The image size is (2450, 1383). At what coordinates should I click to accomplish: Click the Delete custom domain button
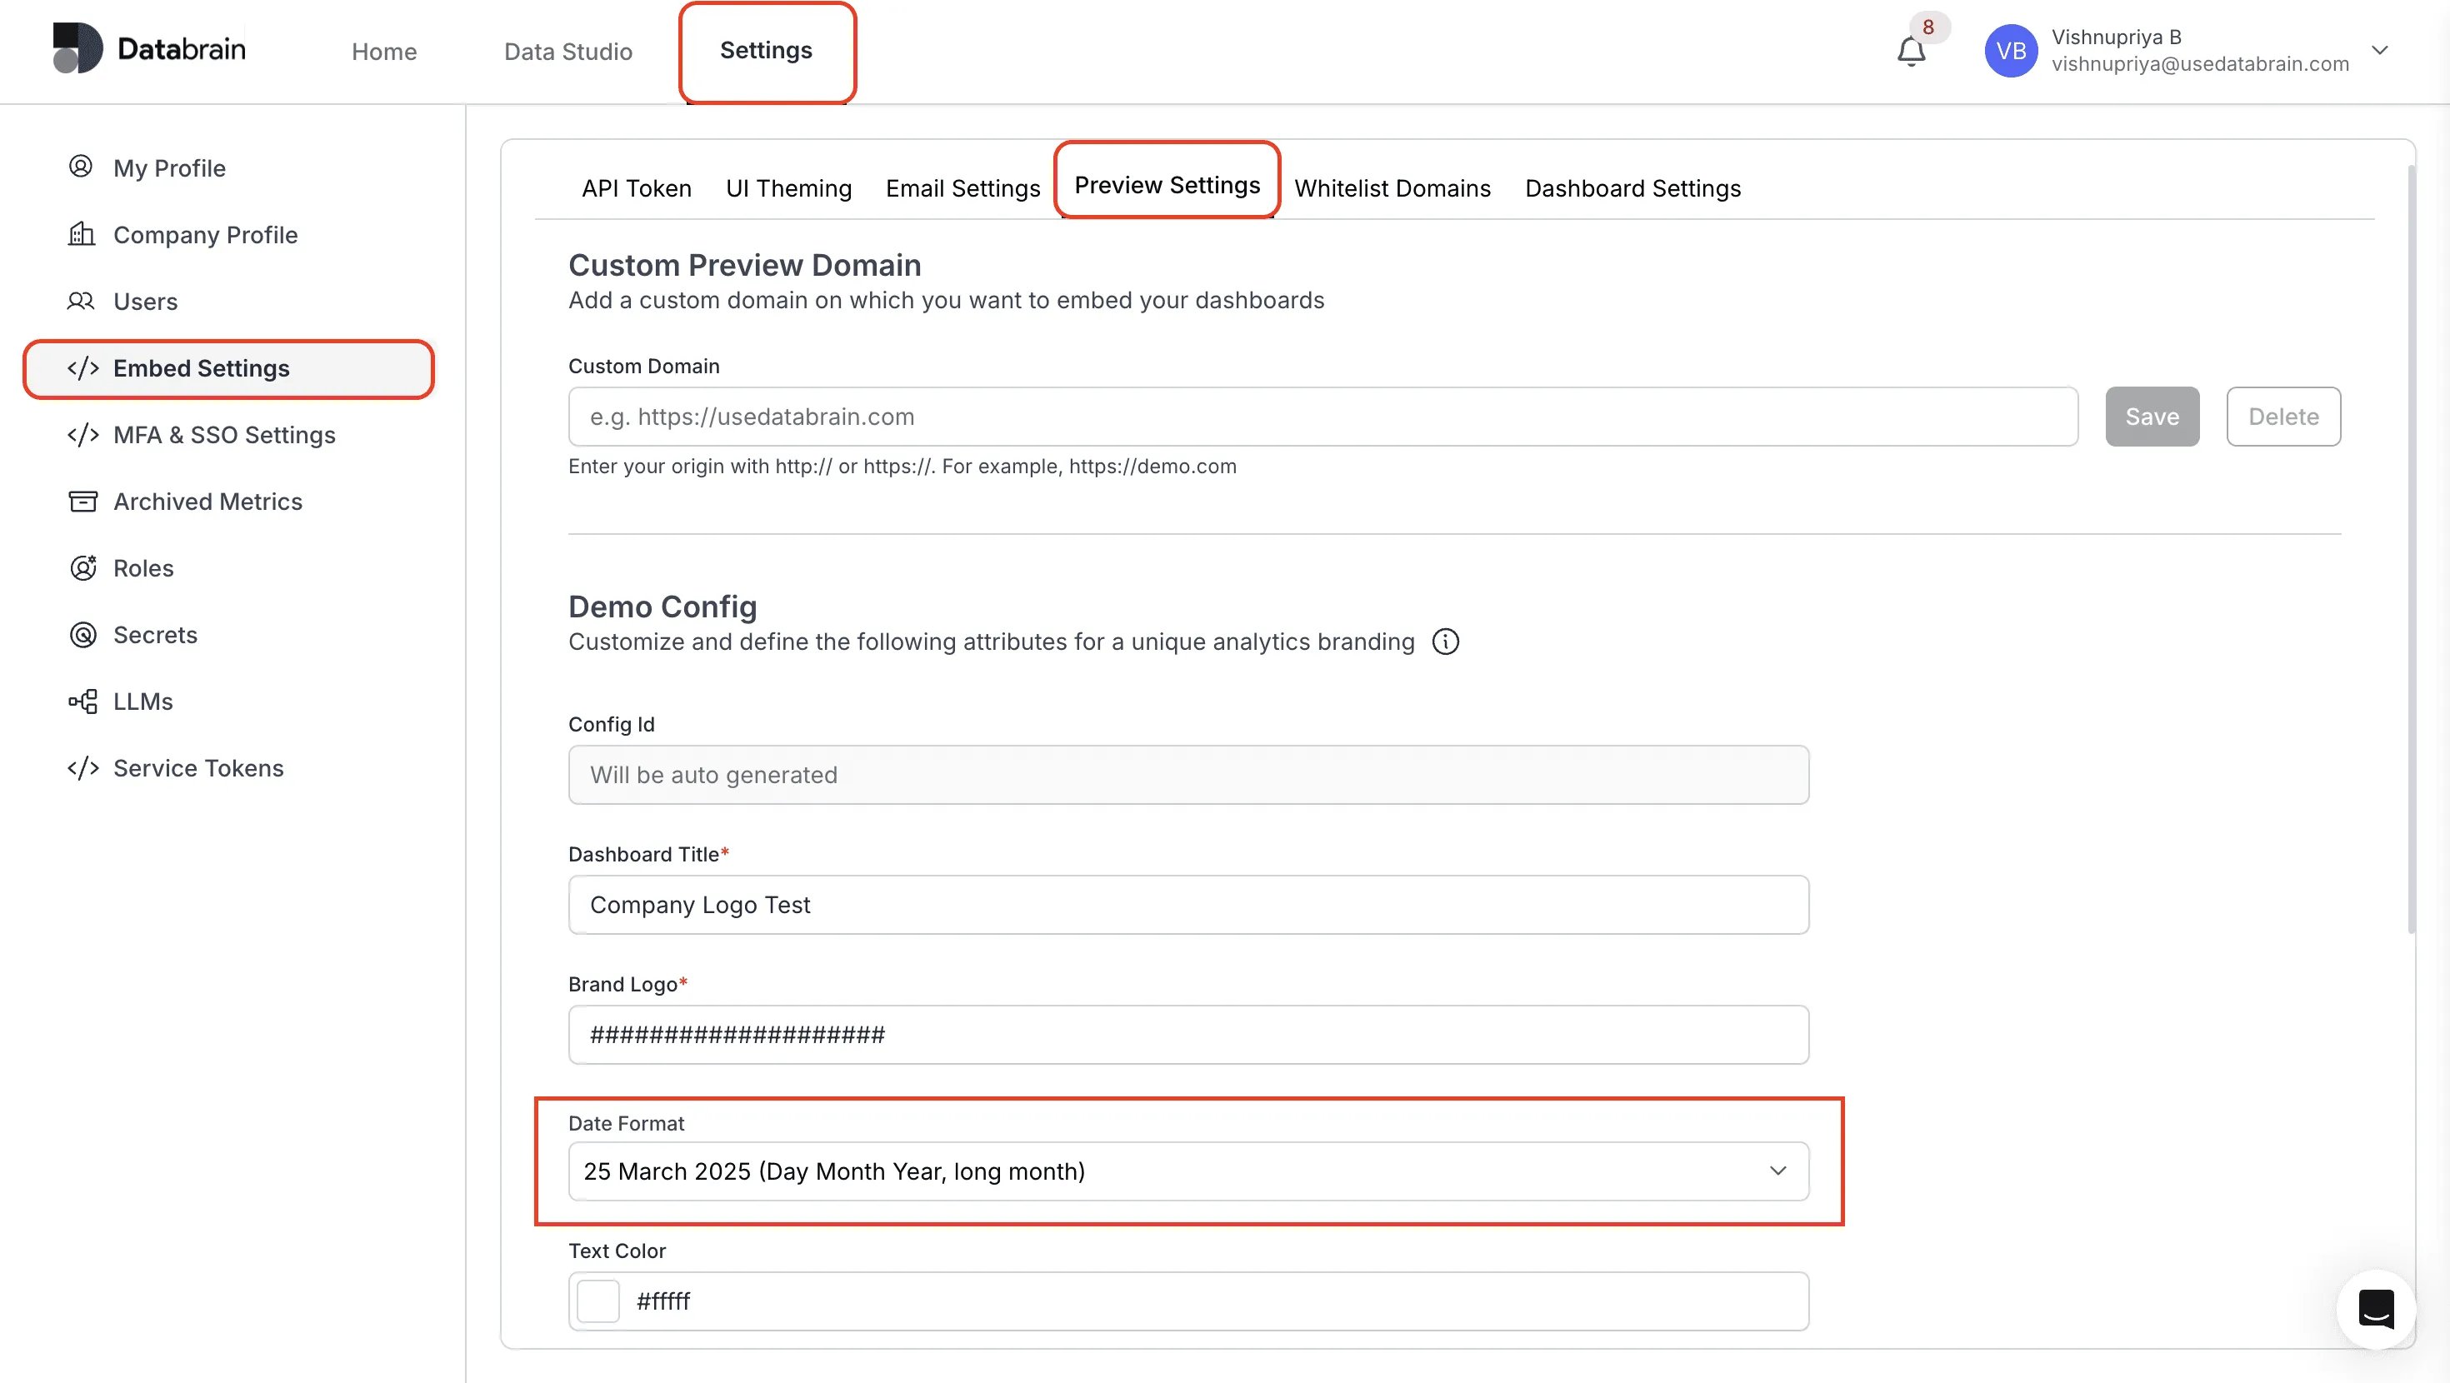coord(2283,417)
